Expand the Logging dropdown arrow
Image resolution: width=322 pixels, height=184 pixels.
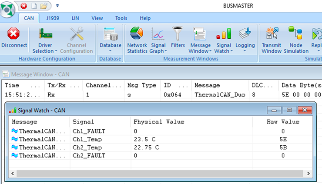[245, 51]
